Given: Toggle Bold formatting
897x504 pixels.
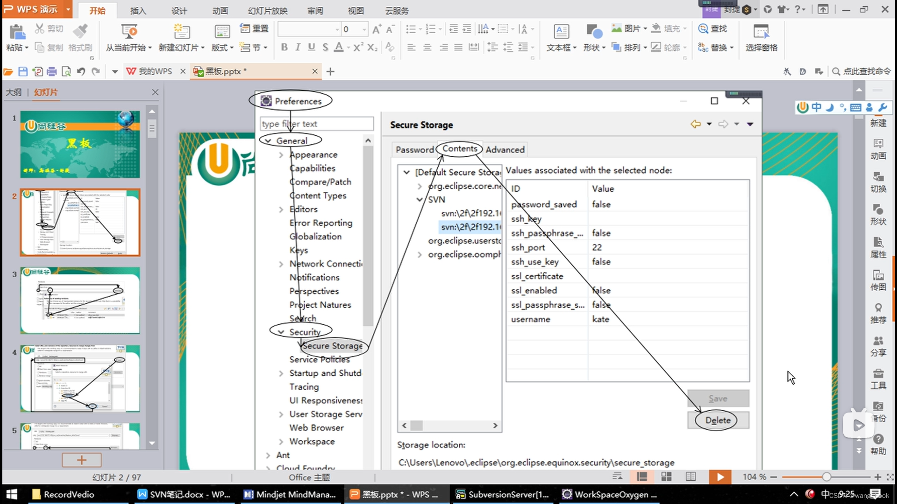Looking at the screenshot, I should (x=284, y=47).
